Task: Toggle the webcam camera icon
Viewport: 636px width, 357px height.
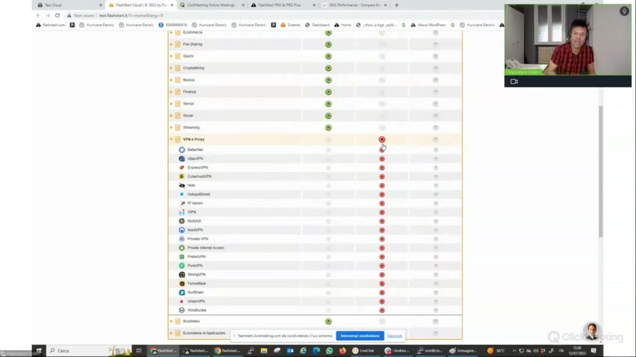Action: click(x=514, y=81)
